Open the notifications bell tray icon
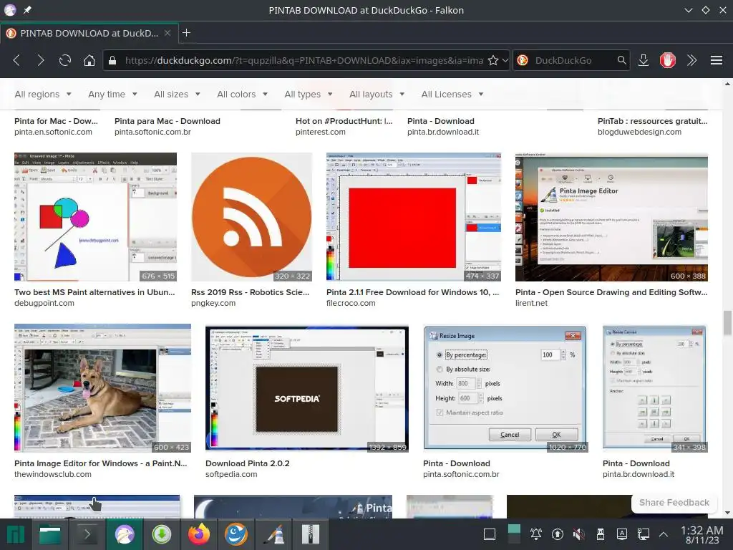The image size is (733, 550). (535, 534)
